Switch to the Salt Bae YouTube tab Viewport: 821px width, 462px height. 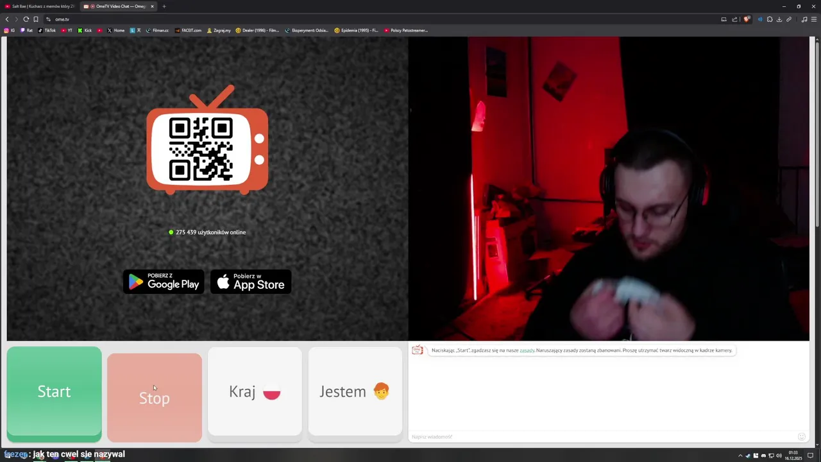click(39, 6)
